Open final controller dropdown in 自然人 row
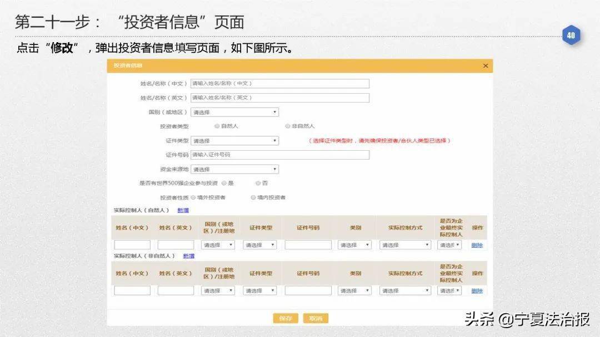Image resolution: width=600 pixels, height=337 pixels. (449, 245)
